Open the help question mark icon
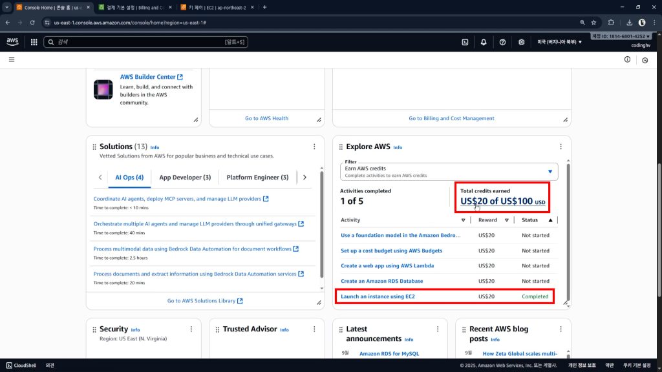 click(502, 42)
